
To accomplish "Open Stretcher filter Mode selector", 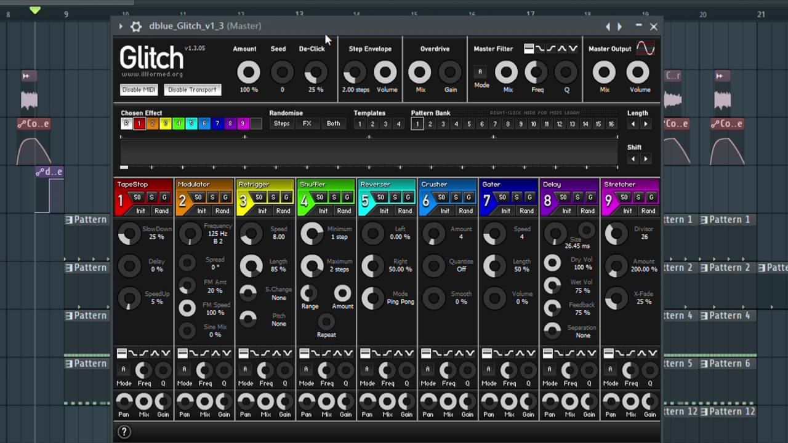I will point(610,369).
